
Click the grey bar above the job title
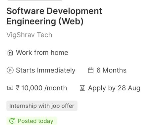[x=35, y=0]
